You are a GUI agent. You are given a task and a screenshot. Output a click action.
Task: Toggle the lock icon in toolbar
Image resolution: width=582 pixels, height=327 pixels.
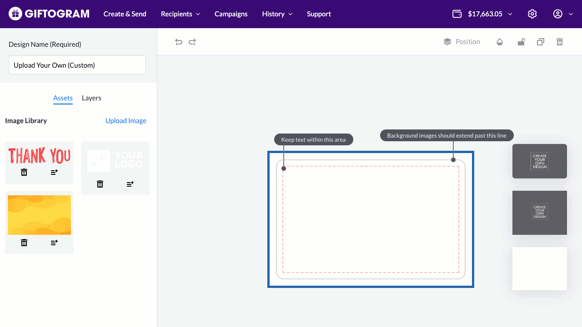pos(522,42)
